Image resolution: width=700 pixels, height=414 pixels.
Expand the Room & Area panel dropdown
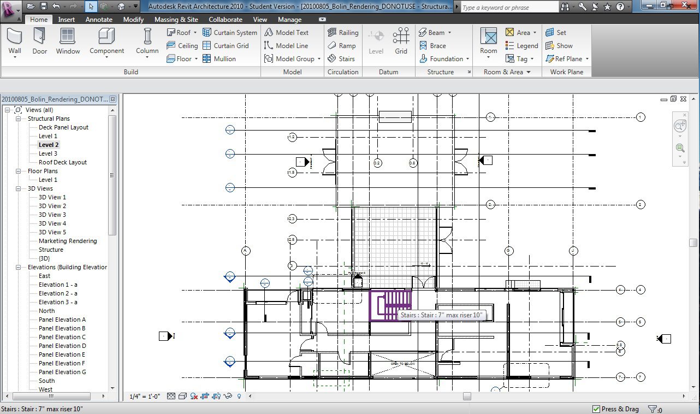pyautogui.click(x=528, y=72)
